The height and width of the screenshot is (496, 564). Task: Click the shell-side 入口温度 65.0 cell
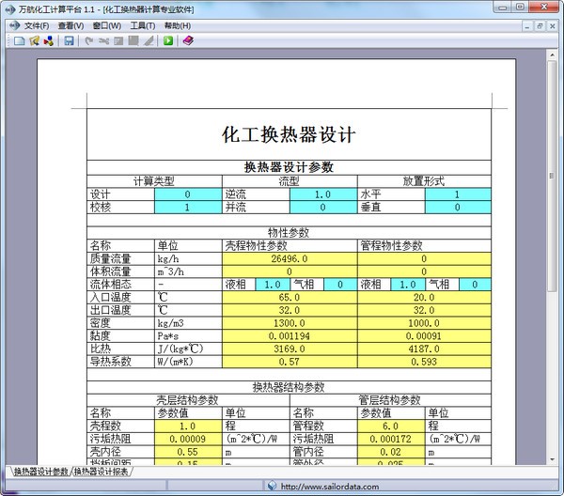pos(289,297)
